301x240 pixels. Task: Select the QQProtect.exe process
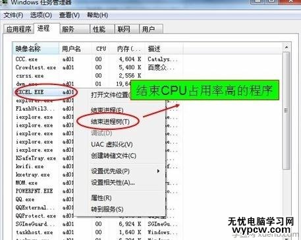[36, 216]
